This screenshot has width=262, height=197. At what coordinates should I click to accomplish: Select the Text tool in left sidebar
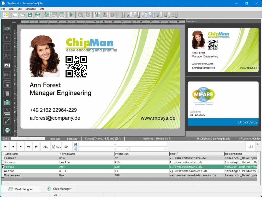click(7, 56)
